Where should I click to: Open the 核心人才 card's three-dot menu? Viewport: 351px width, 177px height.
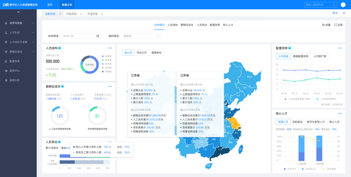[340, 113]
